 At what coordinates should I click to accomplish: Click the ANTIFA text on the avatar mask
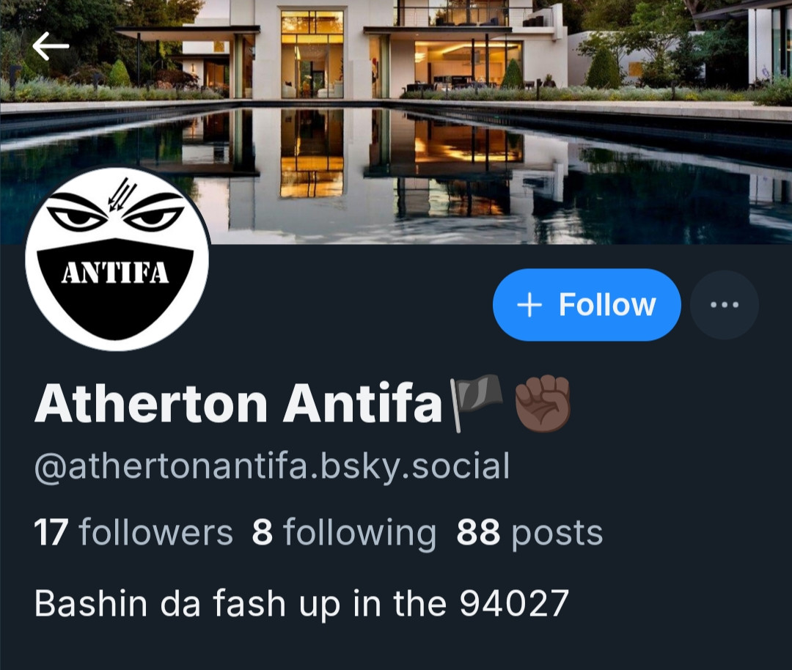tap(115, 273)
